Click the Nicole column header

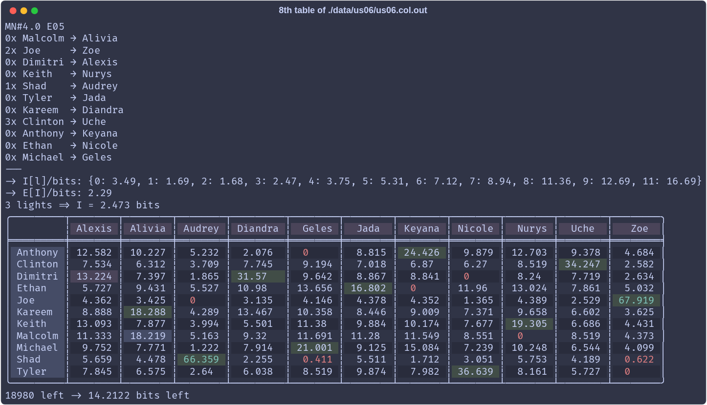475,228
